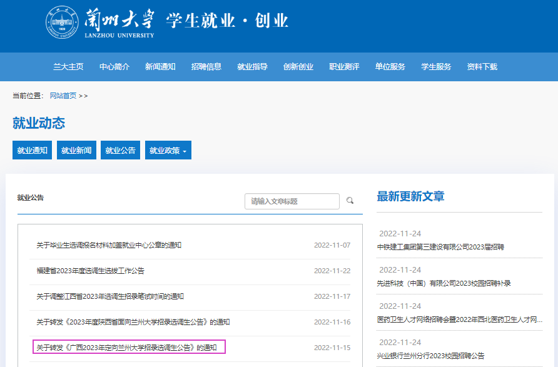Viewport: 558px width, 367px height.
Task: Open notice about 江西省2023年 exam time adjustment
Action: pos(110,296)
